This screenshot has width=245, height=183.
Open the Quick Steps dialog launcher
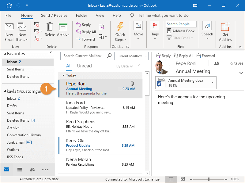pyautogui.click(x=127, y=47)
